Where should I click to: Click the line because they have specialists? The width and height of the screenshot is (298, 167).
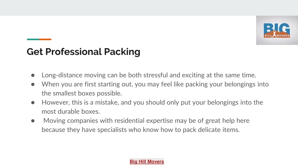pos(141,130)
